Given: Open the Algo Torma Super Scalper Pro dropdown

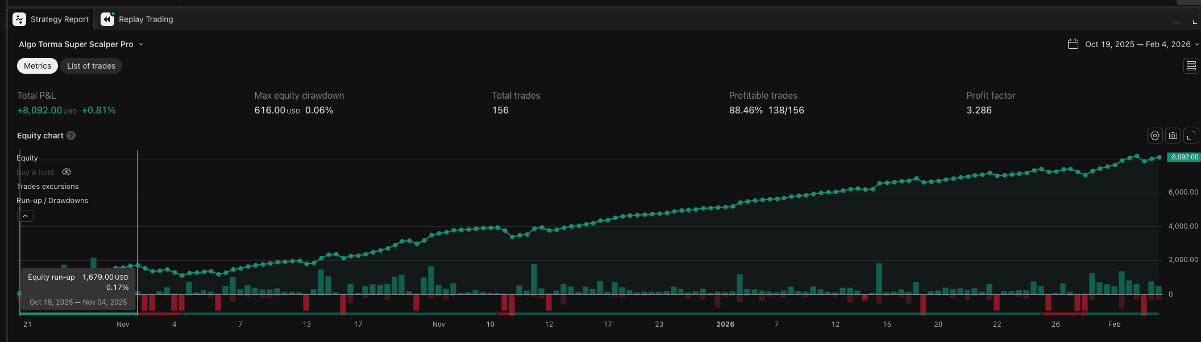Looking at the screenshot, I should click(x=81, y=44).
